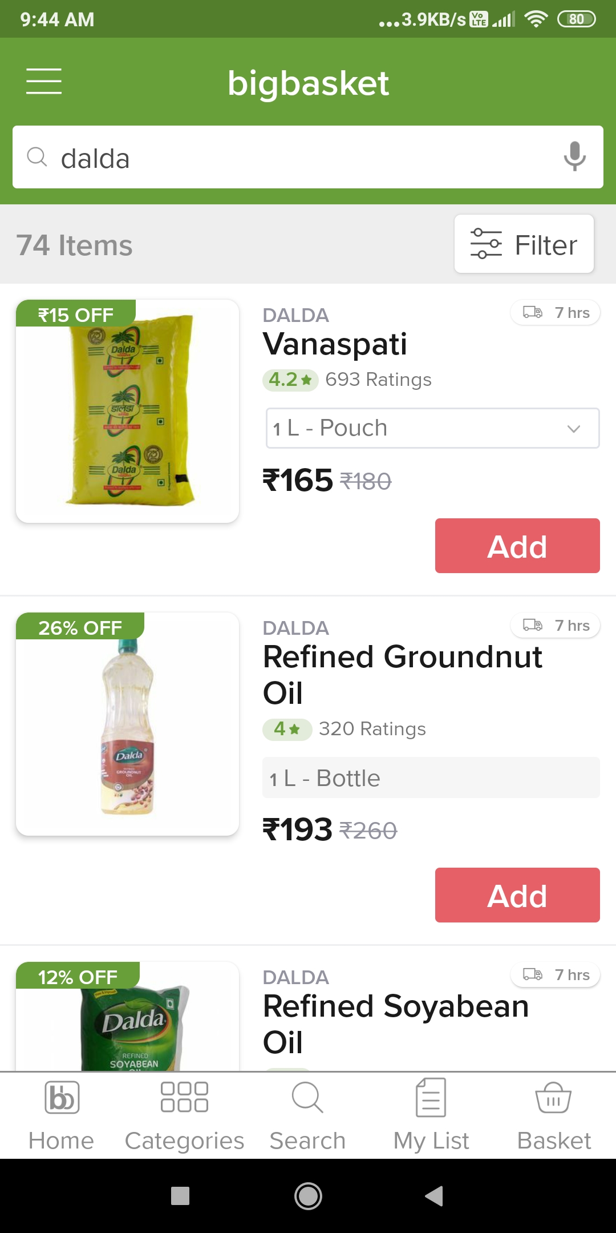Viewport: 616px width, 1233px height.
Task: Open the Categories grid icon
Action: click(184, 1097)
